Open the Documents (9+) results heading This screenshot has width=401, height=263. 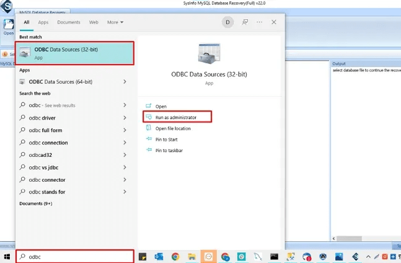[36, 203]
